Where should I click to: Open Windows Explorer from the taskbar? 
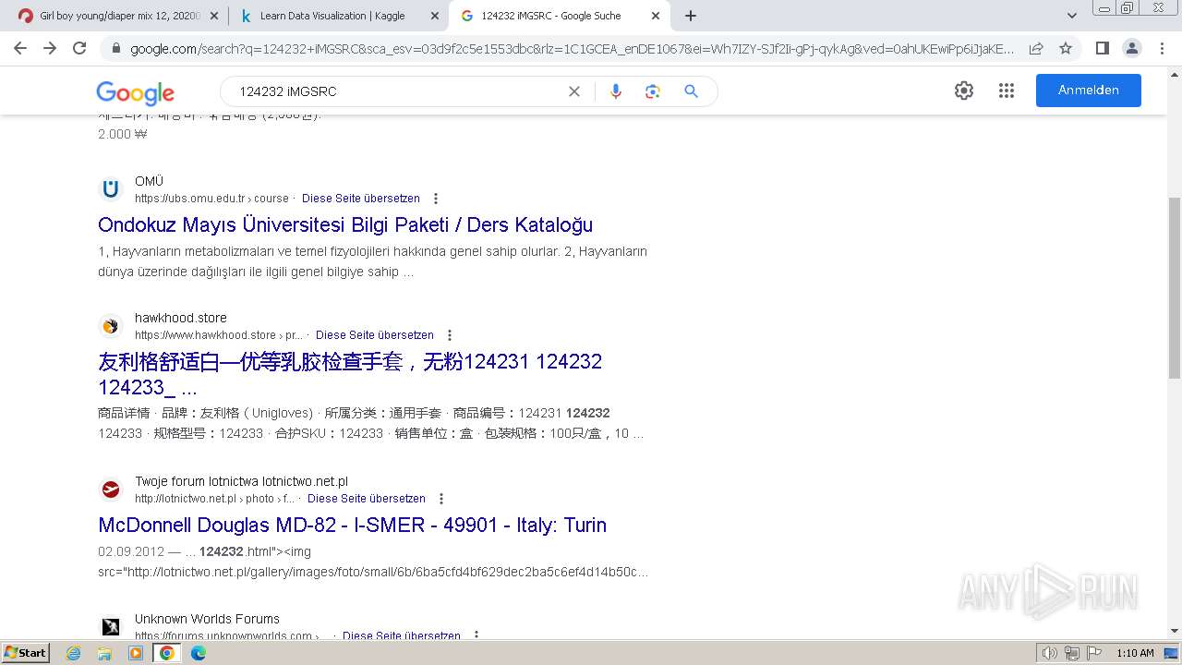pos(104,653)
